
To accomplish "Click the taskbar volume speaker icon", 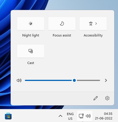I will (88, 116).
